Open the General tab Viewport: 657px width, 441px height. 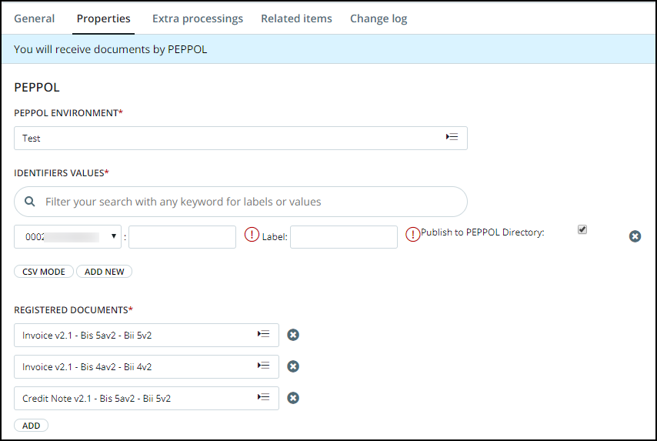click(x=35, y=19)
